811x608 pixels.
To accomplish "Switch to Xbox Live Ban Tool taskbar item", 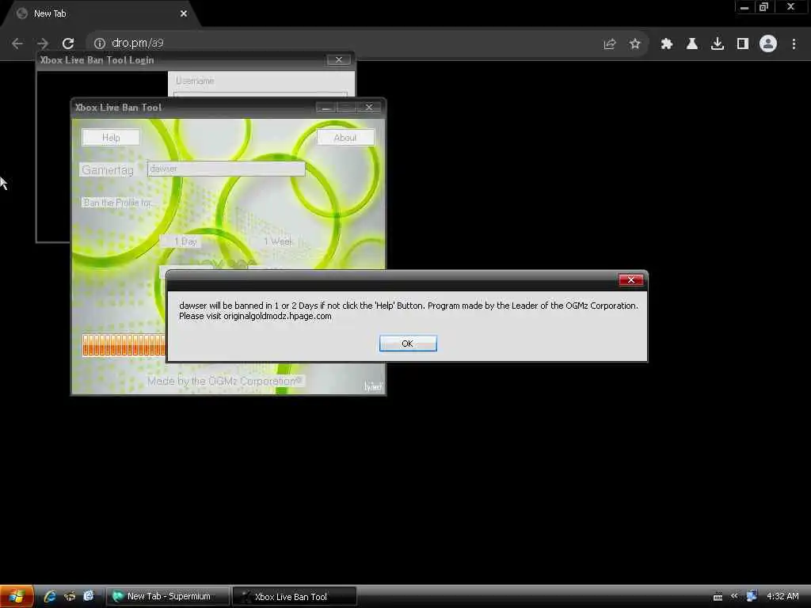I will [295, 597].
